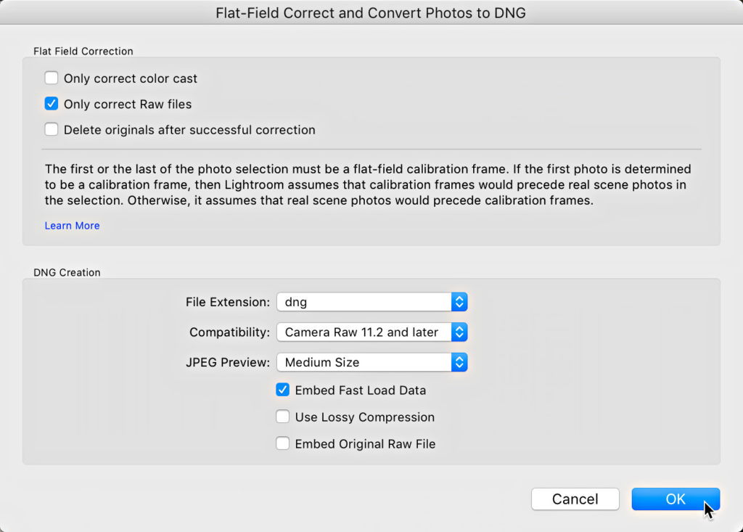Tick Delete originals after successful correction
The height and width of the screenshot is (532, 743).
click(52, 129)
